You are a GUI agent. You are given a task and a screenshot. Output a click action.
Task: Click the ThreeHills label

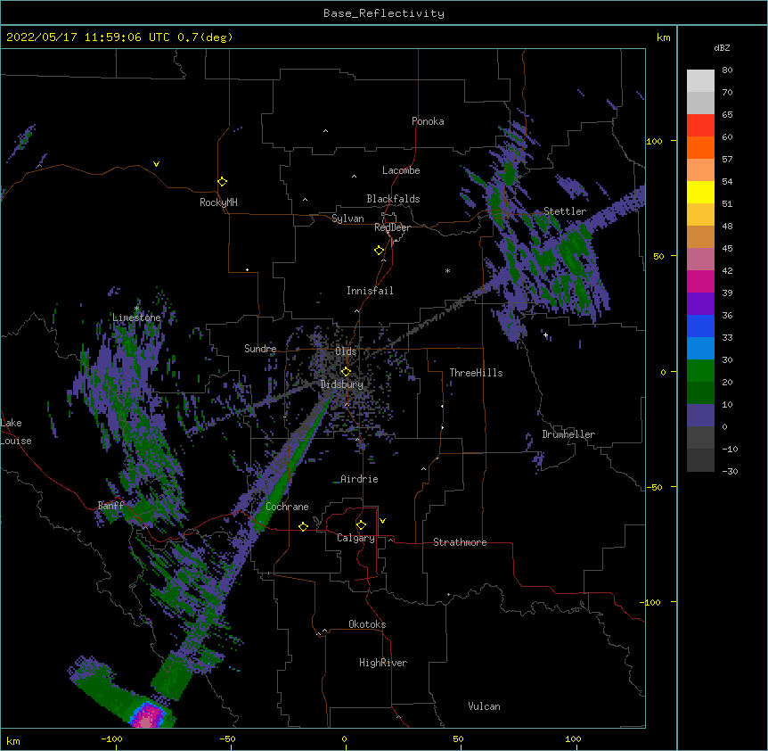click(476, 373)
